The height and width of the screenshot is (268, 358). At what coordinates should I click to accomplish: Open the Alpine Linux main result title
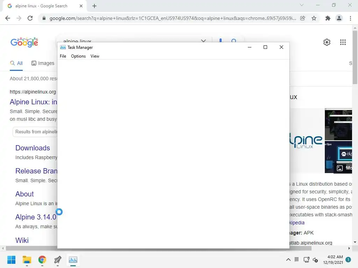pos(33,102)
